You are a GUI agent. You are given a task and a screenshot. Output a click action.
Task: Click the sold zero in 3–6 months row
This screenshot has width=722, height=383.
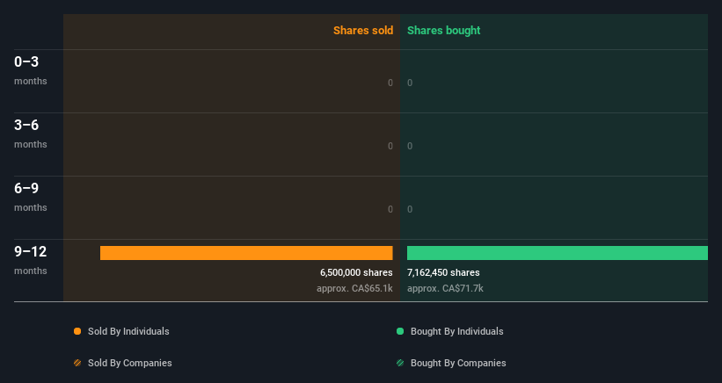(390, 146)
